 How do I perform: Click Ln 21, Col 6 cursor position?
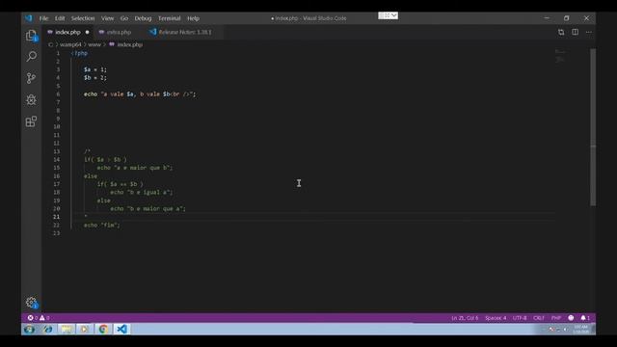pyautogui.click(x=465, y=317)
